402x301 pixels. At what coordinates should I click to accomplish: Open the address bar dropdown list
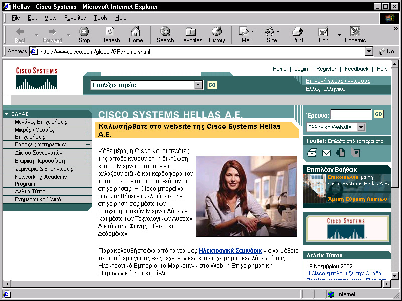369,52
